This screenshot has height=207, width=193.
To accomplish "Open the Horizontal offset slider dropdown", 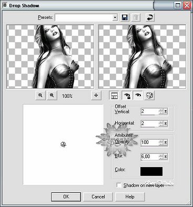I will pyautogui.click(x=166, y=123).
